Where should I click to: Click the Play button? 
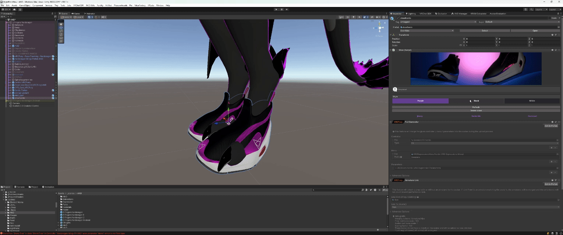pyautogui.click(x=276, y=10)
